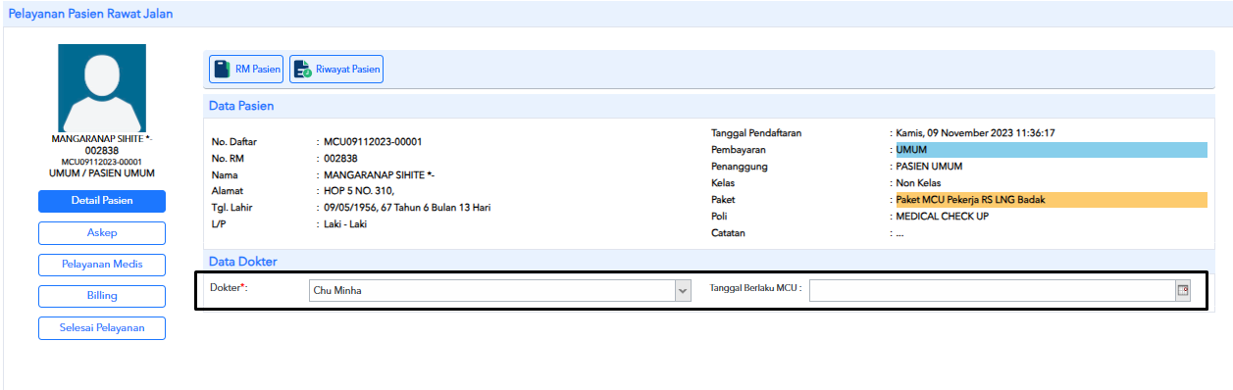Screen dimensions: 1233x390
Task: Click the Data Dokter section header
Action: (243, 262)
